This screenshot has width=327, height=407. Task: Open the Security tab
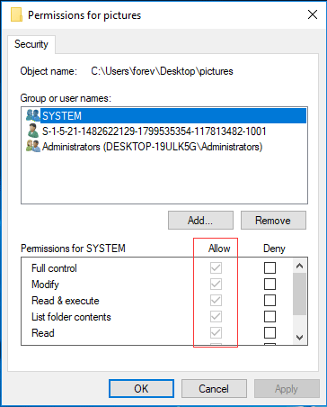(x=31, y=44)
